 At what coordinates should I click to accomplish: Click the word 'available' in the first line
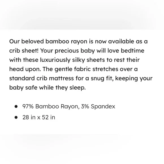pos(121,41)
